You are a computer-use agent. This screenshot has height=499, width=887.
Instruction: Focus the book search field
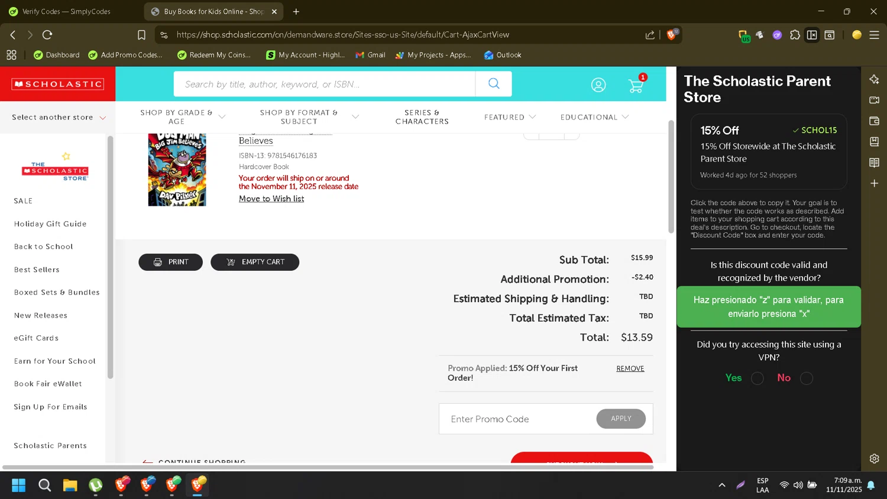tap(325, 84)
